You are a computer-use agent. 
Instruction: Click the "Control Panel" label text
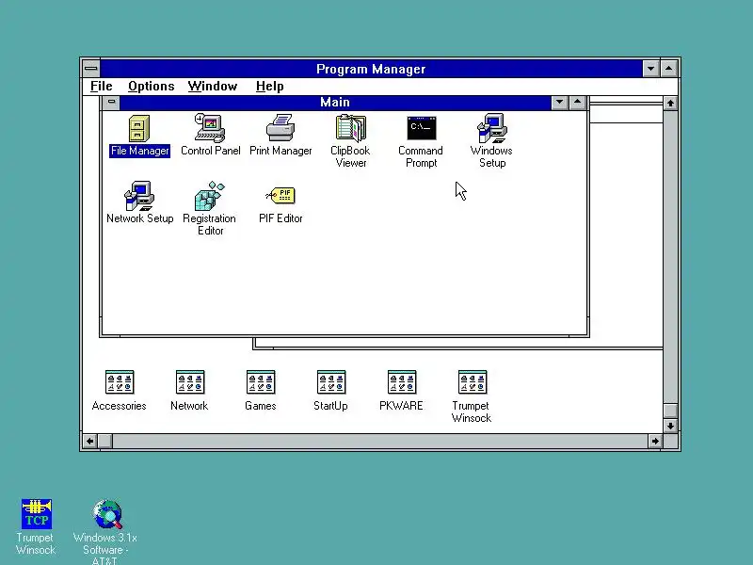tap(210, 151)
